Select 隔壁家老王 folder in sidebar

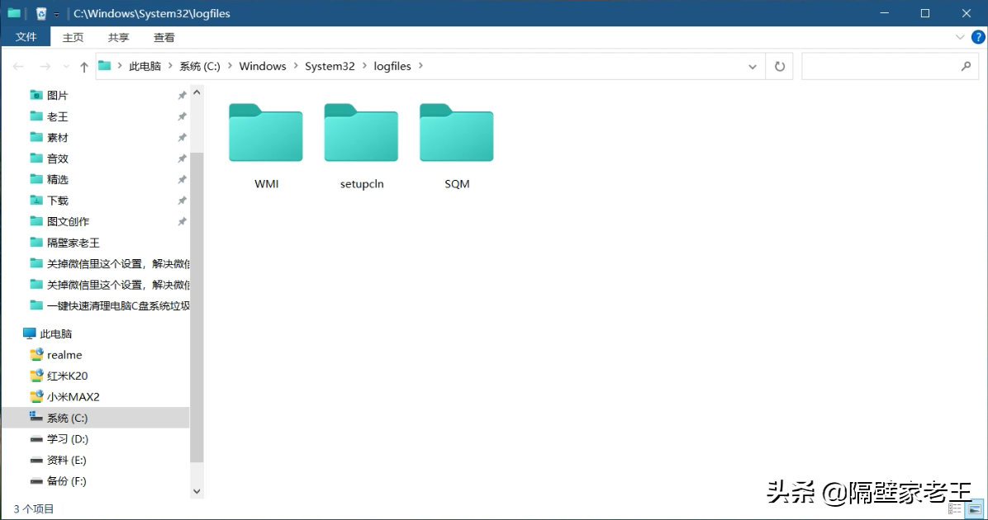(x=73, y=243)
